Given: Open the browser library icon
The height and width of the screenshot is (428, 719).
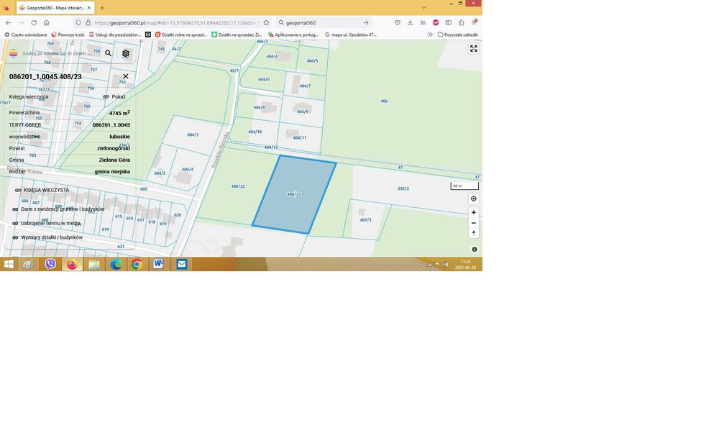Looking at the screenshot, I should pos(423,22).
